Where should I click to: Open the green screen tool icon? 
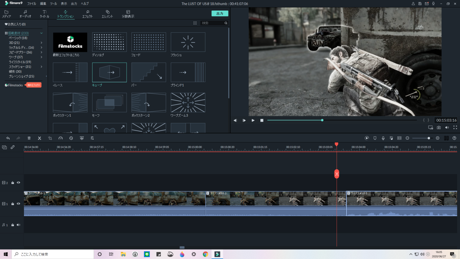[x=82, y=138]
